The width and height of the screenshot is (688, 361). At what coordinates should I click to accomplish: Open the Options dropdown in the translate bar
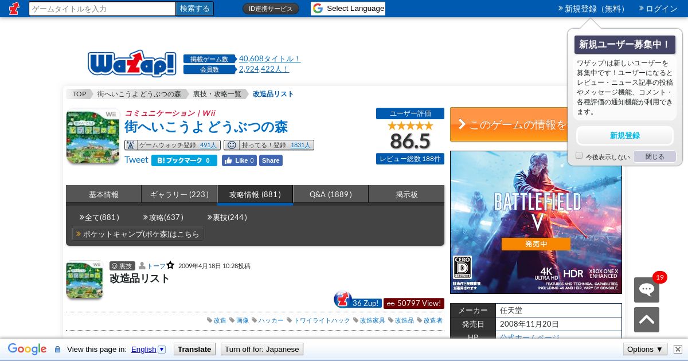645,349
